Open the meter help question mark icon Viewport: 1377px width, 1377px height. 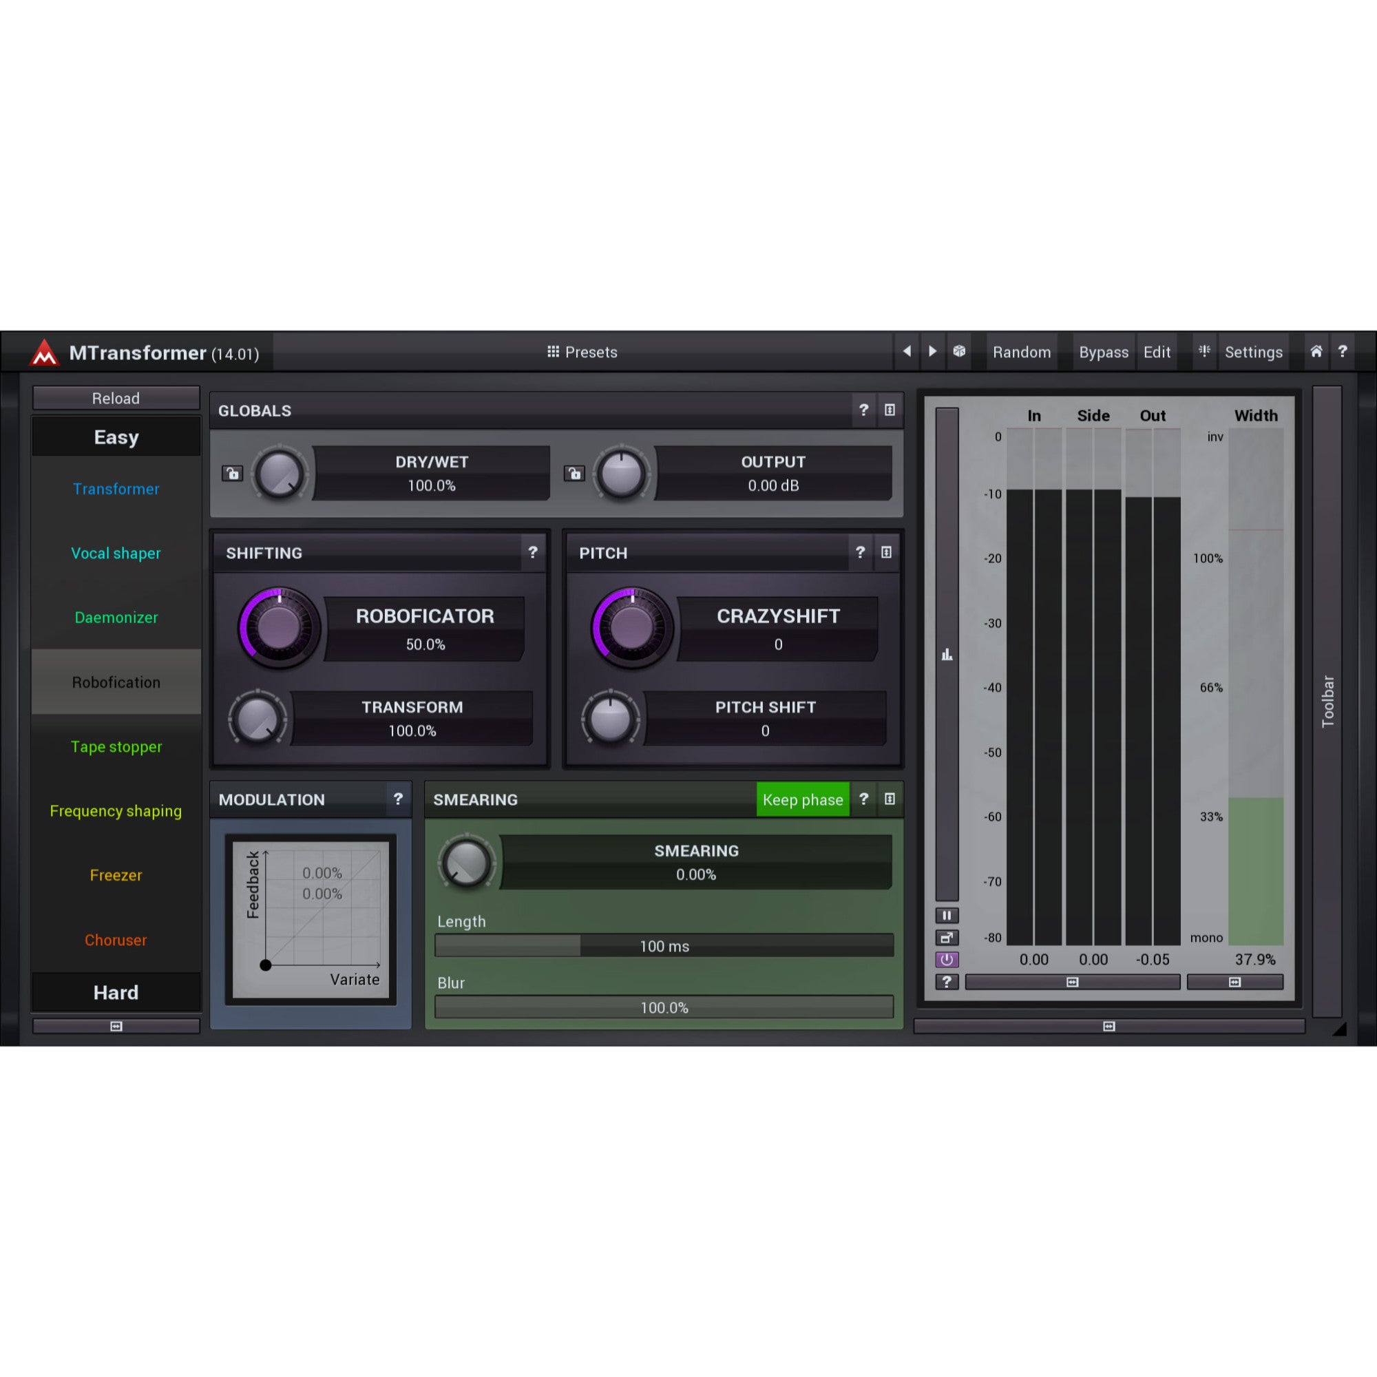point(947,982)
